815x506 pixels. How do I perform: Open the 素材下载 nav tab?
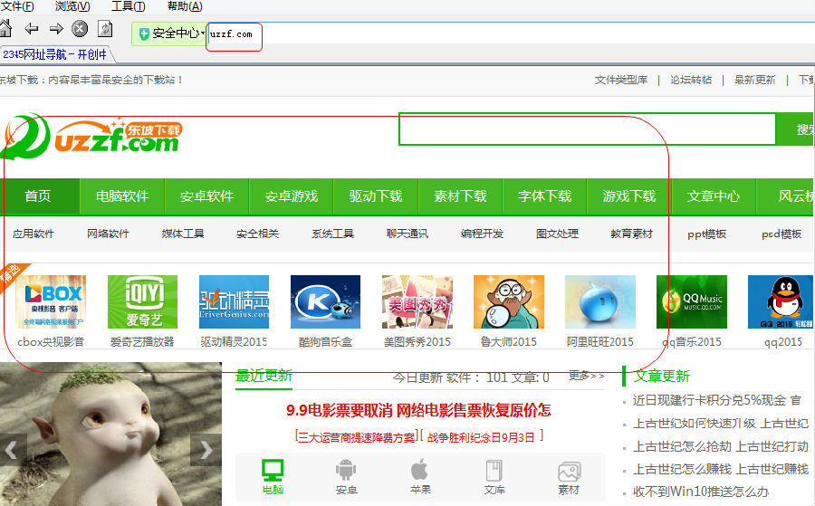460,196
